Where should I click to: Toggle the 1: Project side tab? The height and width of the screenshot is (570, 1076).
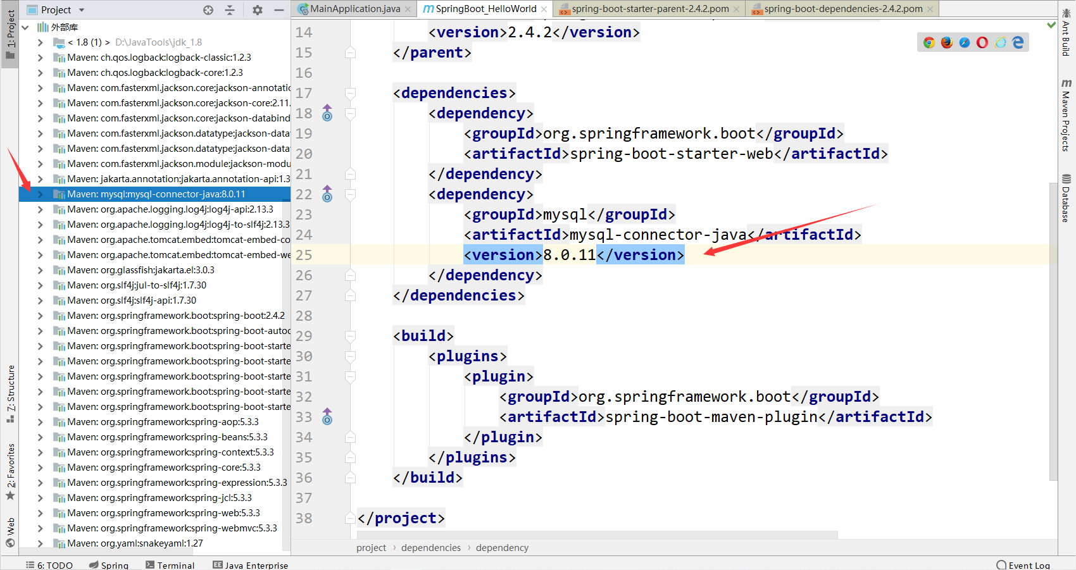pos(10,35)
